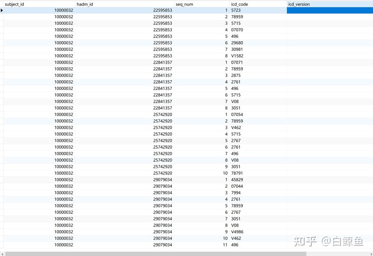Select cell with icd_code V4986

258,232
